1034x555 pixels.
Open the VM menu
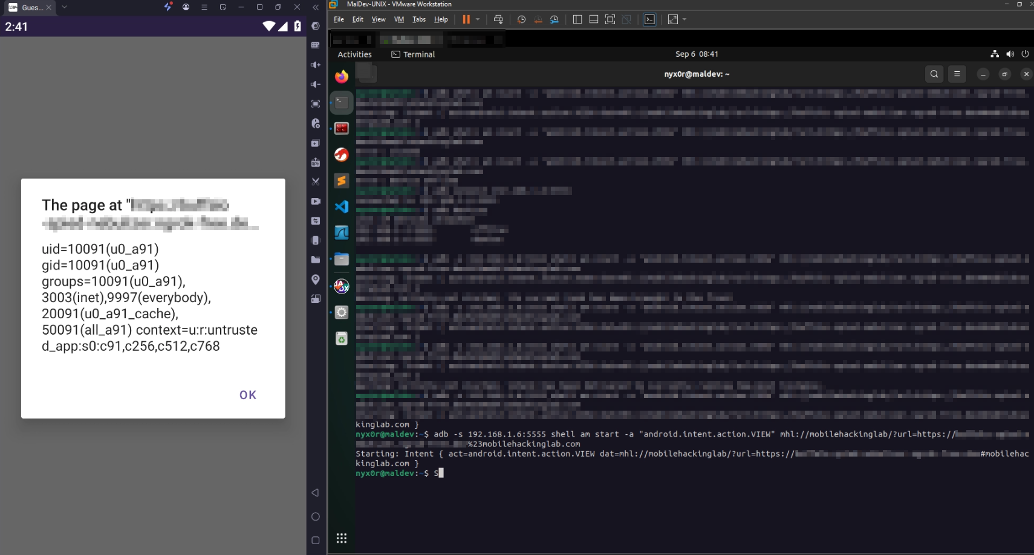coord(399,19)
